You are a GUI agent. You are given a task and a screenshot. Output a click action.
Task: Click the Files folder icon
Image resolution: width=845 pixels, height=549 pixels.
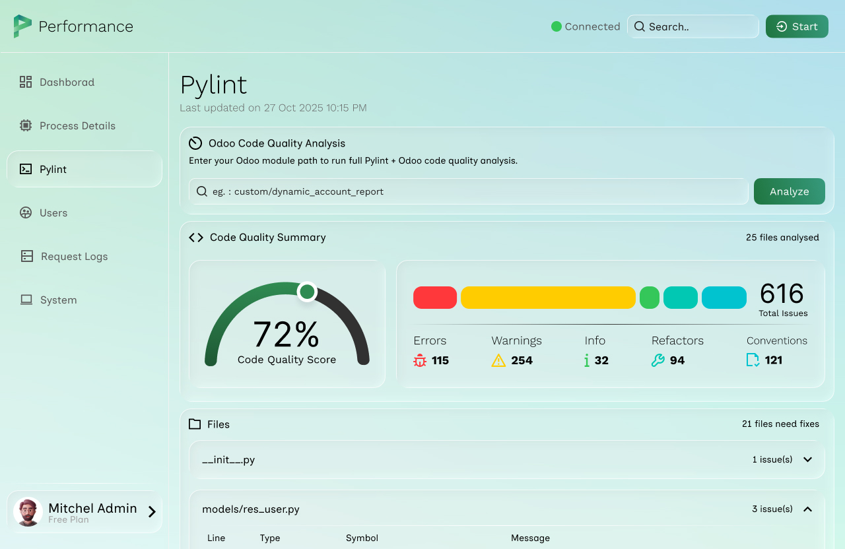tap(195, 424)
